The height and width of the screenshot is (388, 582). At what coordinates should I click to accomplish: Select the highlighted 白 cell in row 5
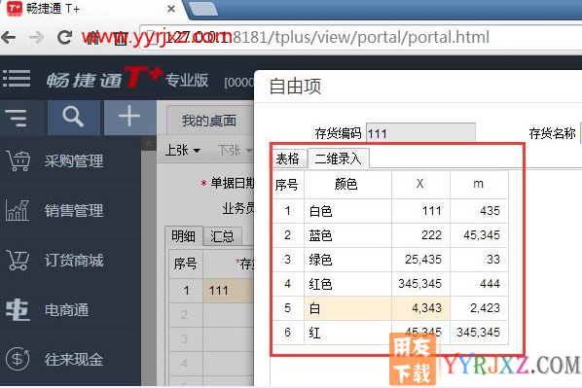click(x=347, y=308)
